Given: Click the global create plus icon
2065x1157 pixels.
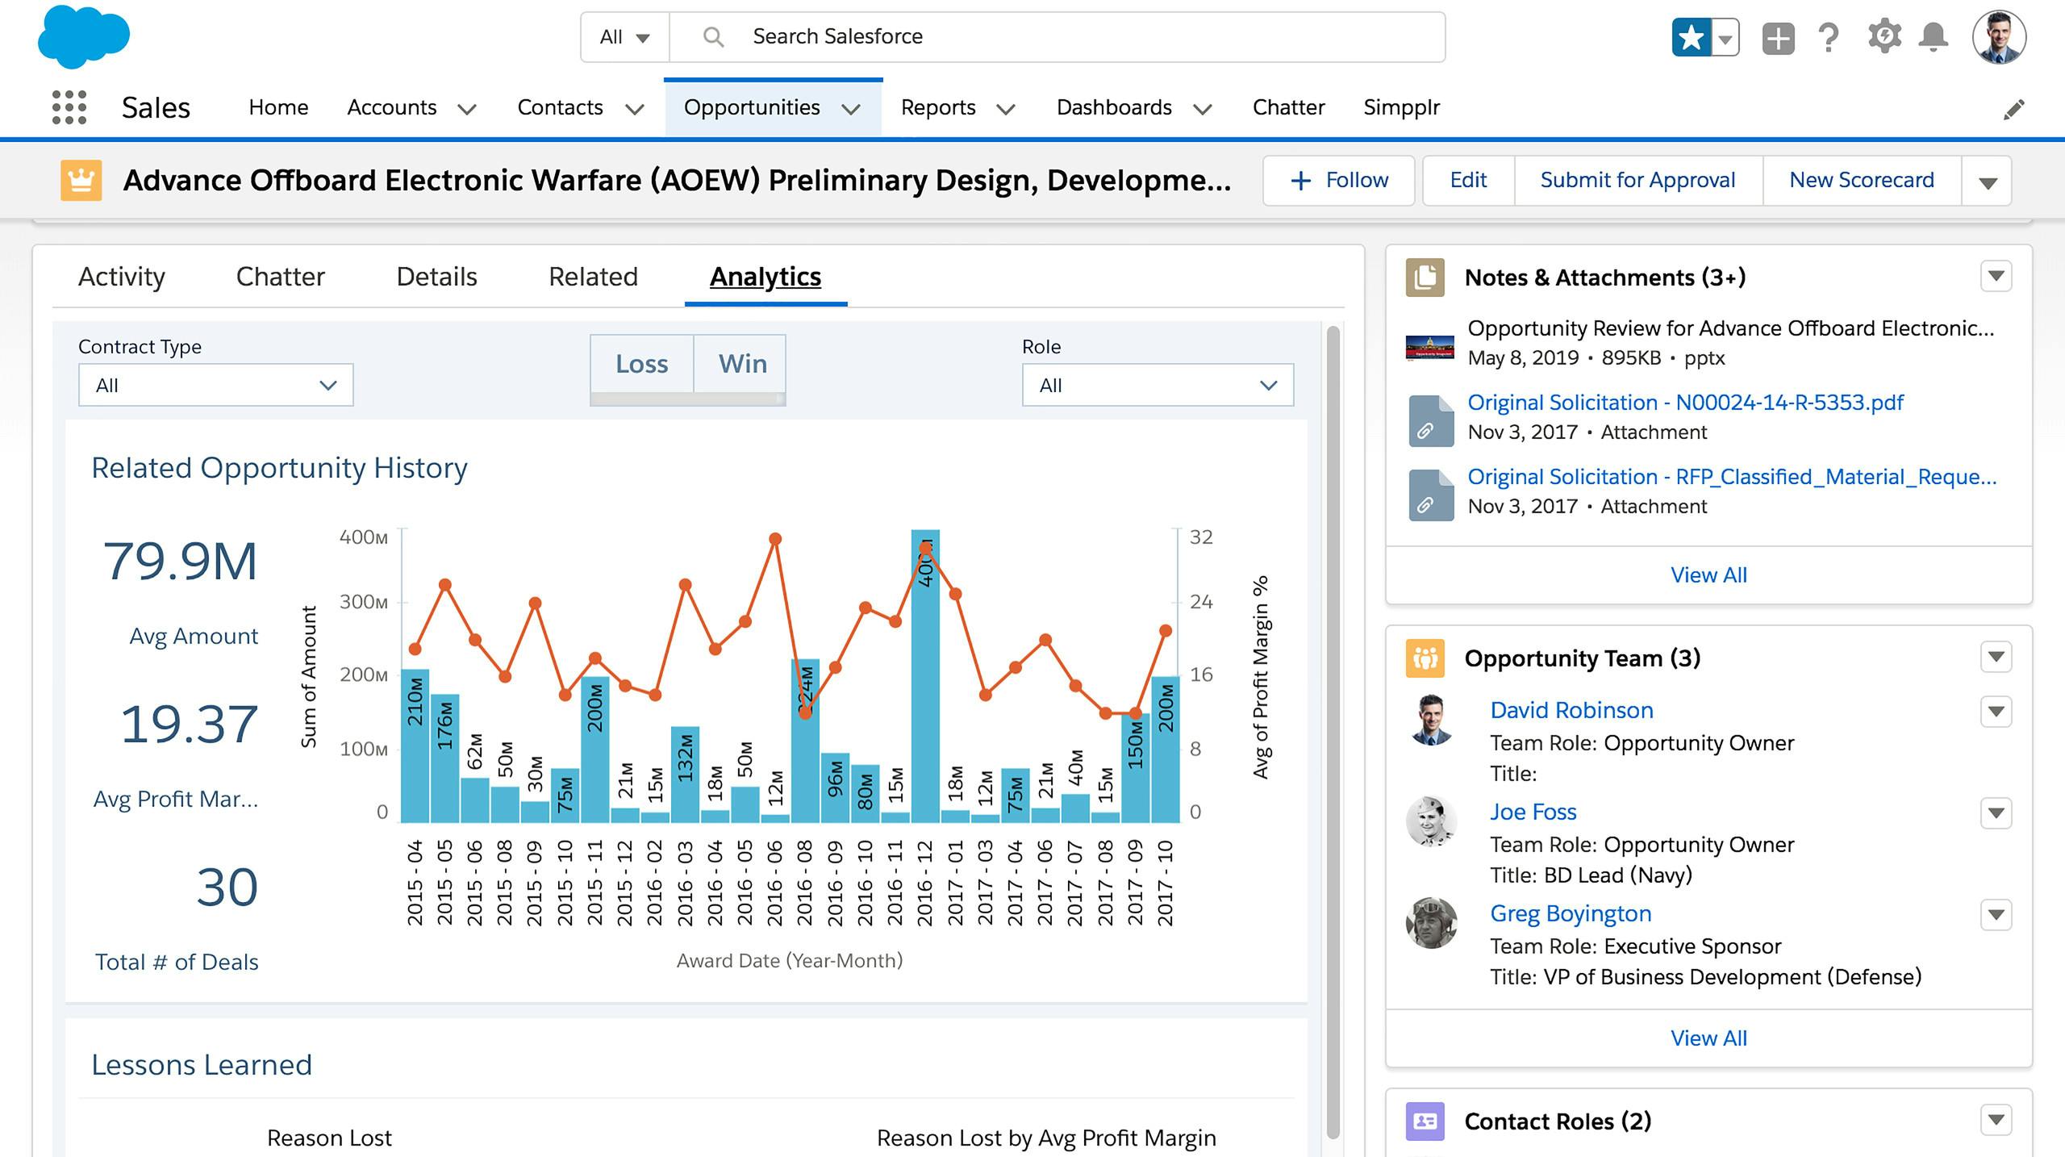Looking at the screenshot, I should 1778,38.
